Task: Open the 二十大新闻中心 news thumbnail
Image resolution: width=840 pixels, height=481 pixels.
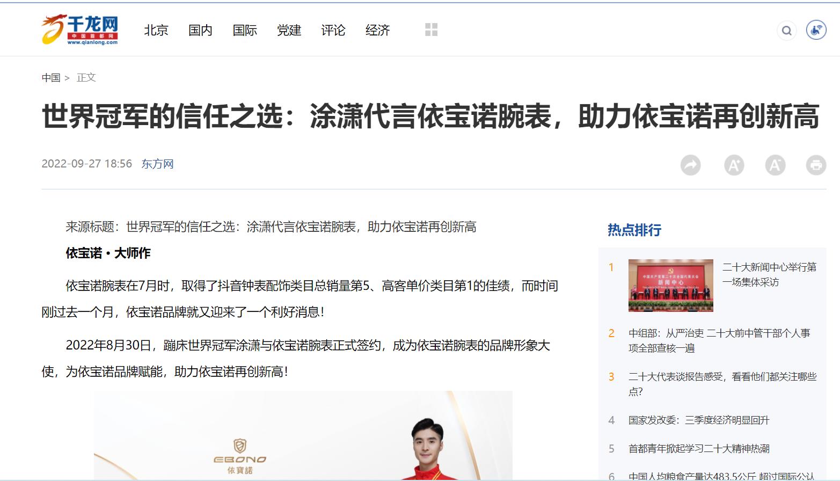Action: click(671, 285)
